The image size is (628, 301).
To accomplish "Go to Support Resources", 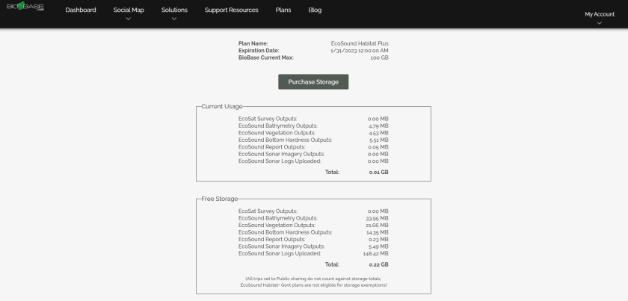I will (232, 10).
